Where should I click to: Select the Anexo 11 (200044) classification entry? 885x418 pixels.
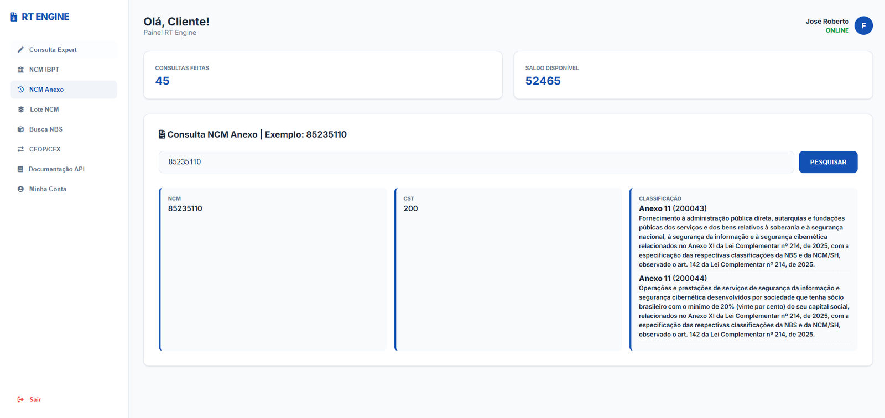pos(673,278)
